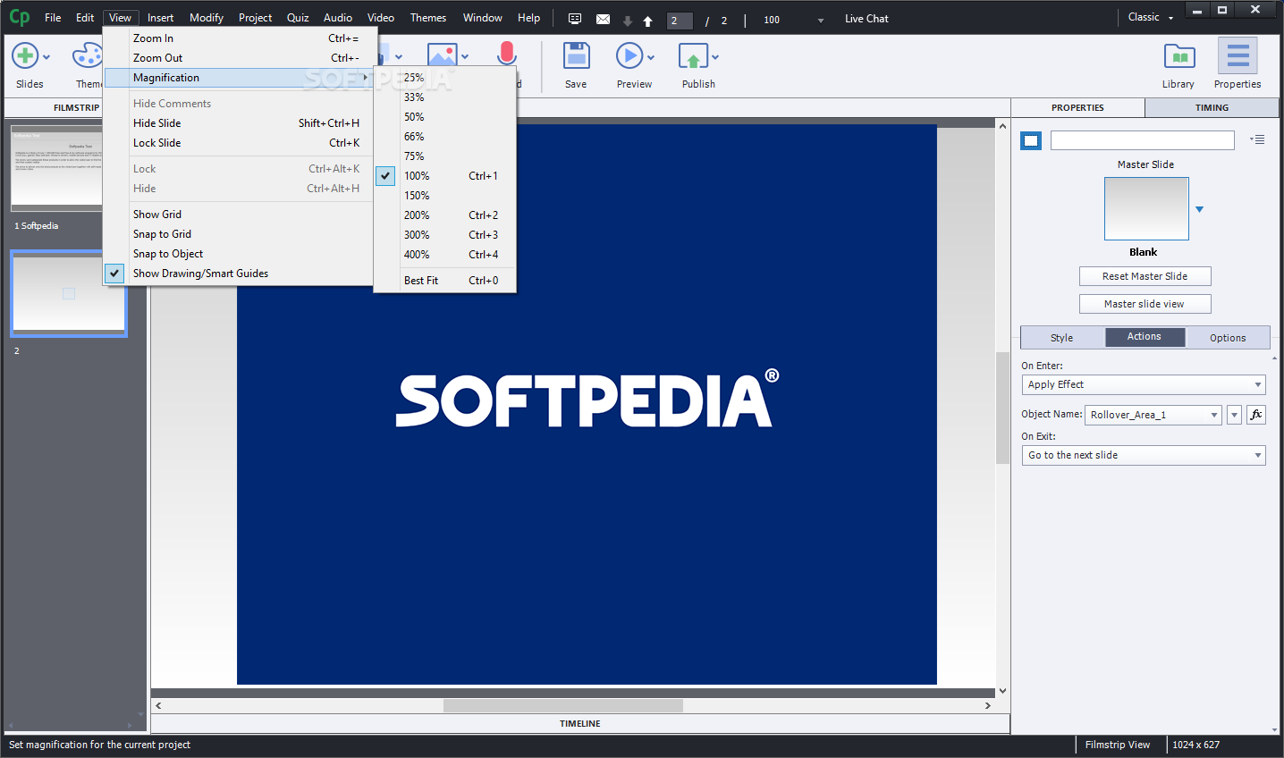Click the vertical stage scrollbar thumb
Viewport: 1284px width, 758px height.
(x=1002, y=408)
